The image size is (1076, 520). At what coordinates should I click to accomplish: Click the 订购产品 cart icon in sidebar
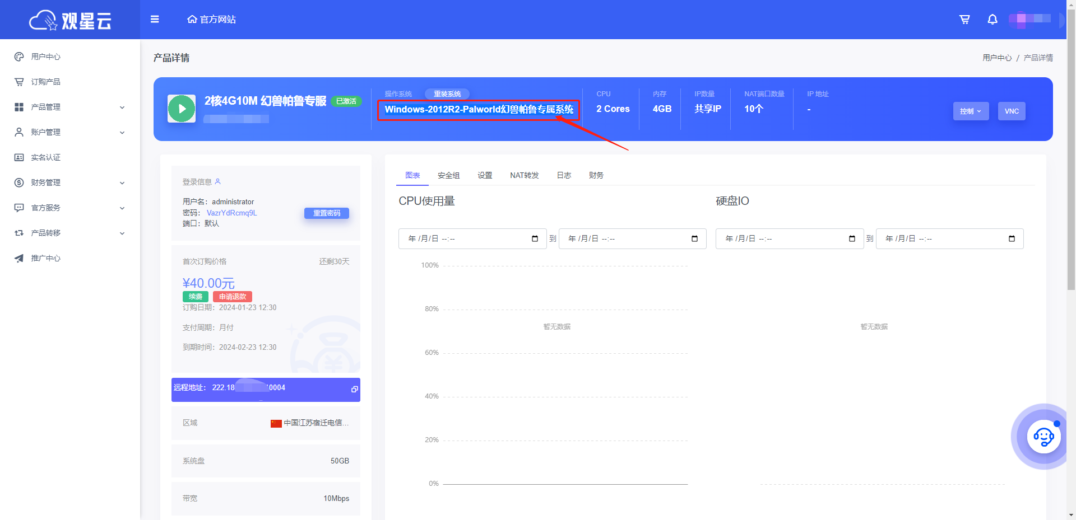tap(19, 82)
